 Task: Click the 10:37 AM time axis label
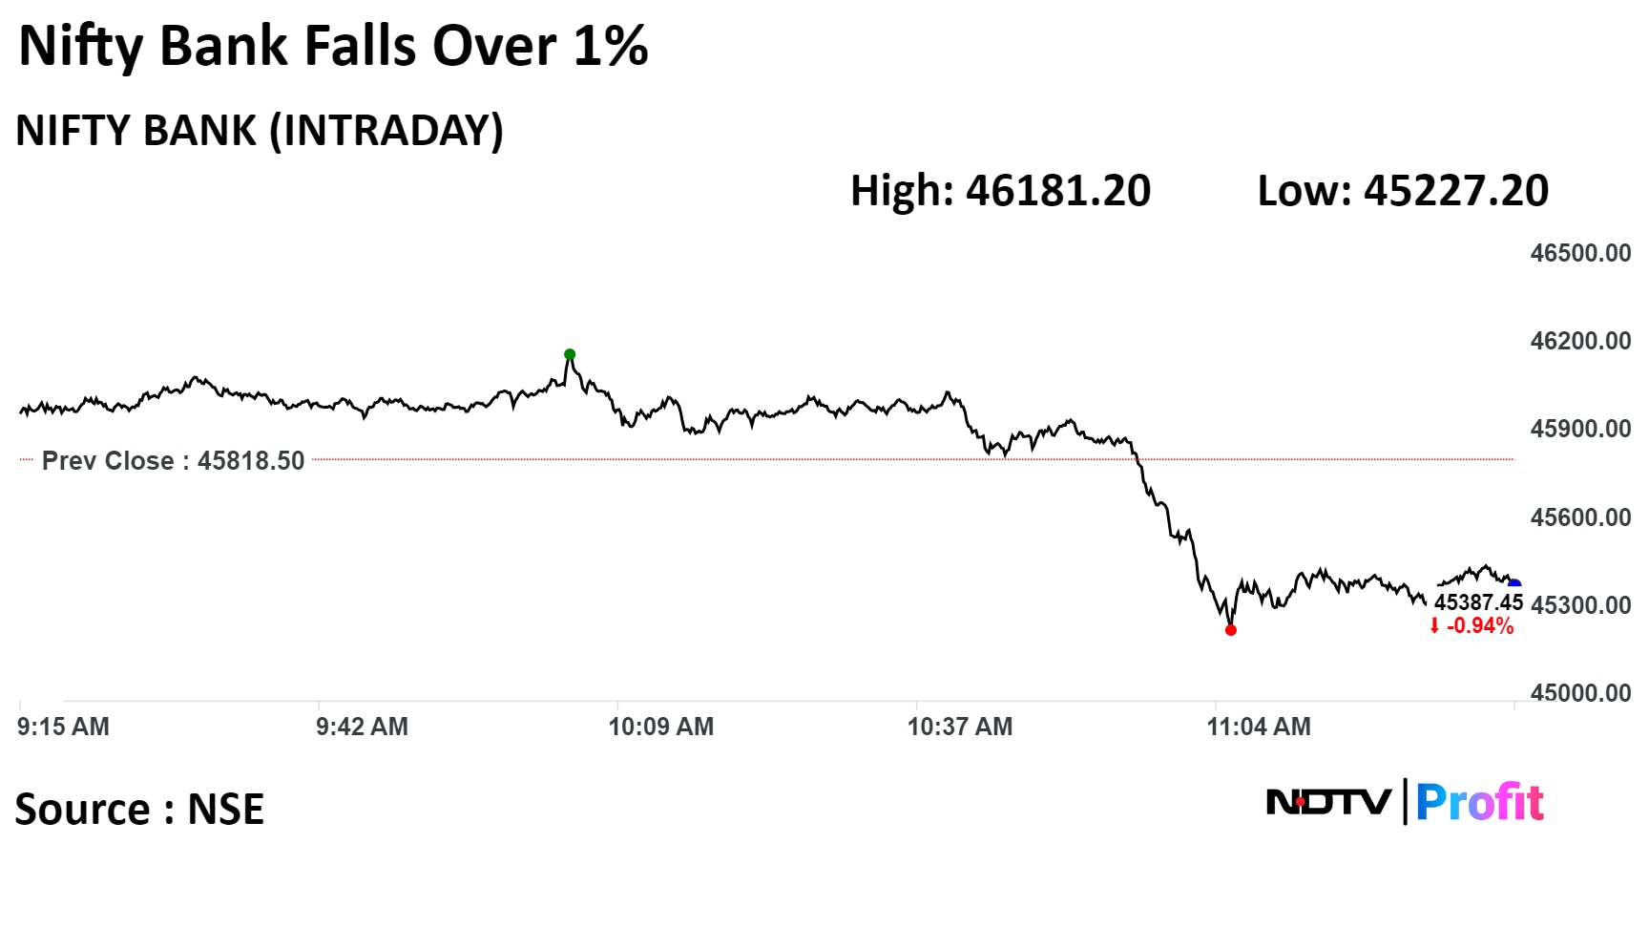(x=959, y=727)
